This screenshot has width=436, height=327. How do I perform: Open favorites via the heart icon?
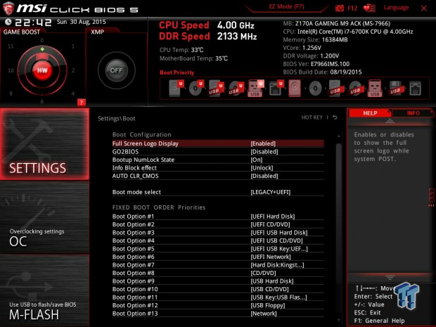click(369, 8)
